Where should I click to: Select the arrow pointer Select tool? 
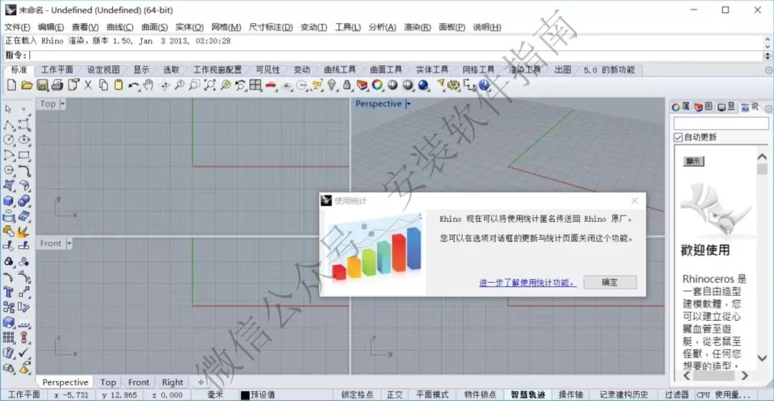(x=9, y=109)
